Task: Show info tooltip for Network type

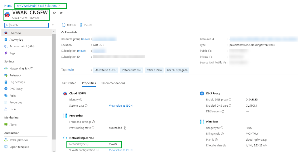Action: click(88, 144)
